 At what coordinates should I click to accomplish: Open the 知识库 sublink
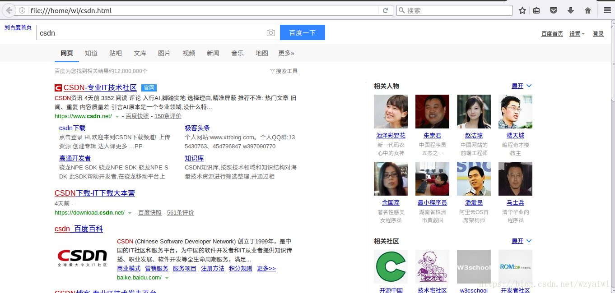194,158
